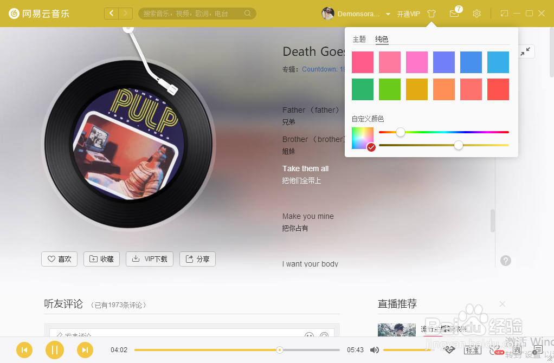Viewport: 554px width, 363px height.
Task: Open the live stream recommendation thumbnail
Action: 396,330
